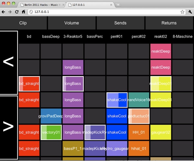194x162 pixels.
Task: Close the Berlin 2011 Hacks tab
Action: click(63, 5)
